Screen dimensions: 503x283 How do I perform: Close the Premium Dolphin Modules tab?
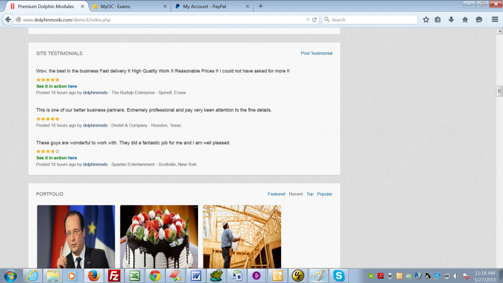[82, 6]
